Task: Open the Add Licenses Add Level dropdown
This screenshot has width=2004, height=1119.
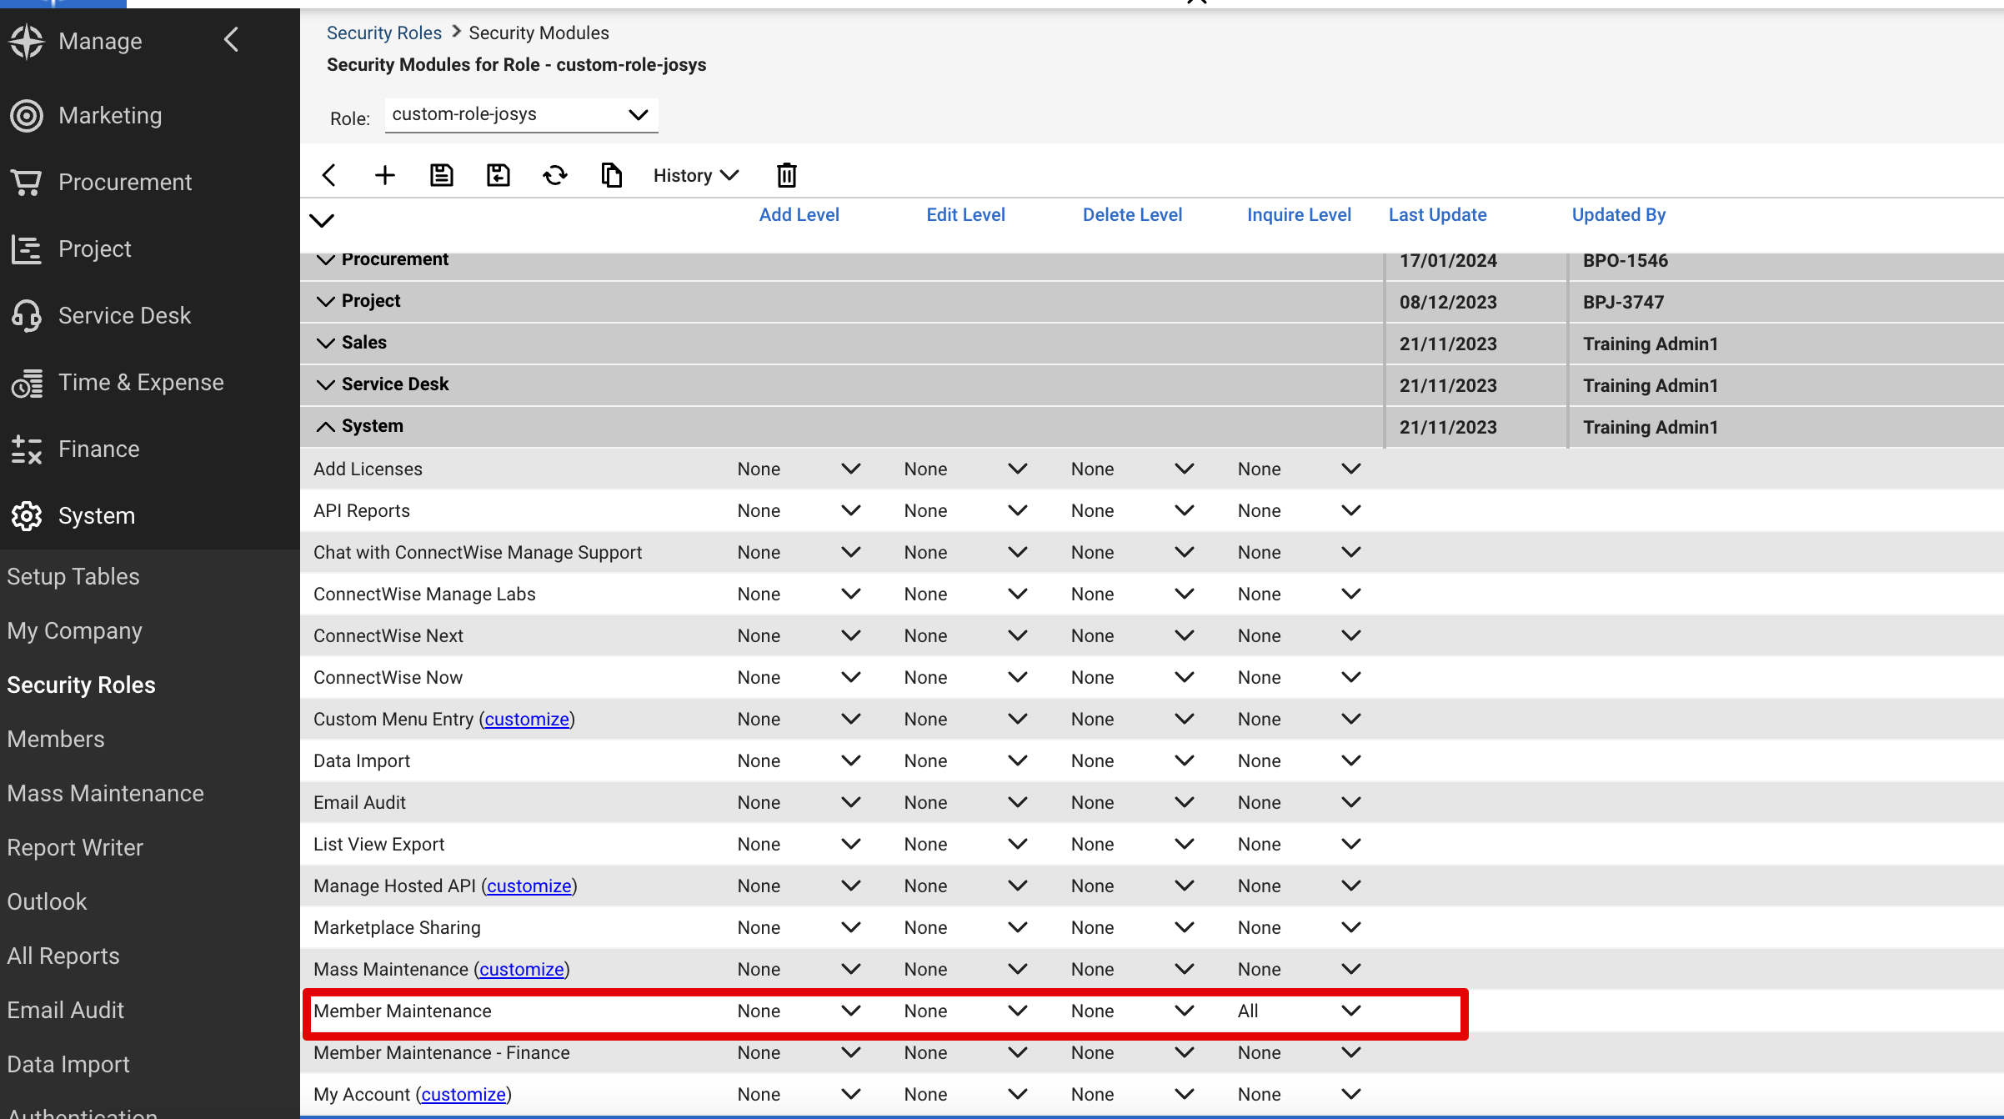Action: (x=850, y=469)
